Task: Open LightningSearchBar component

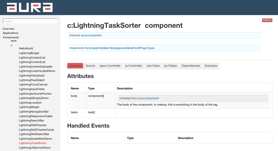Action: (31, 121)
